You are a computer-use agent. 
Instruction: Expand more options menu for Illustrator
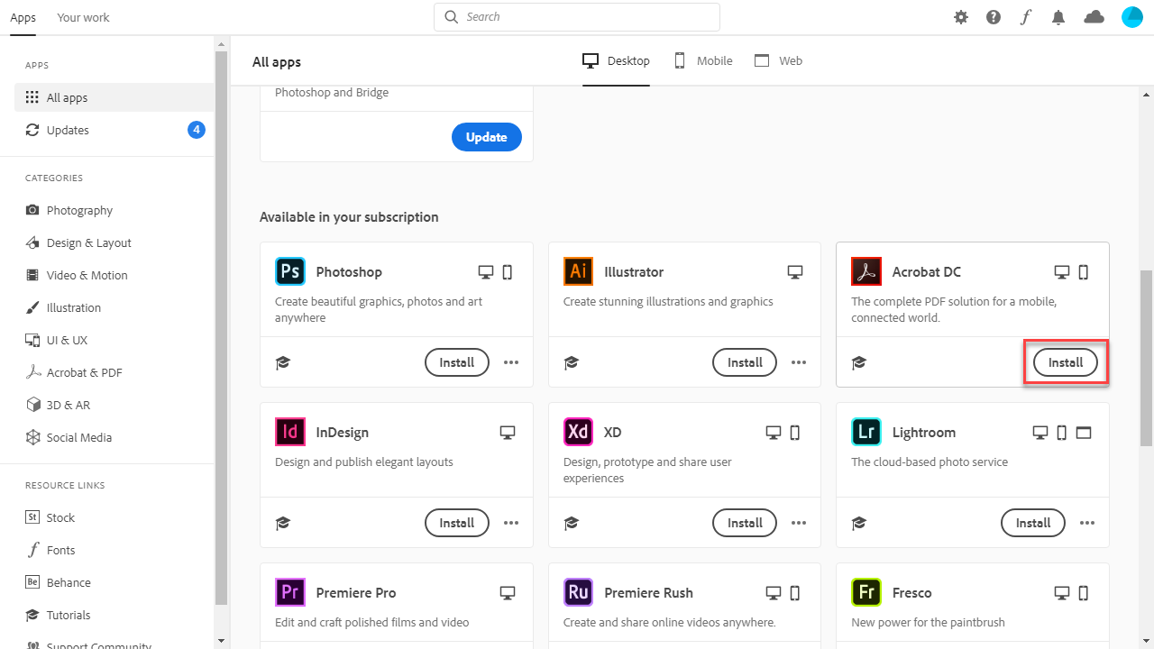[799, 362]
